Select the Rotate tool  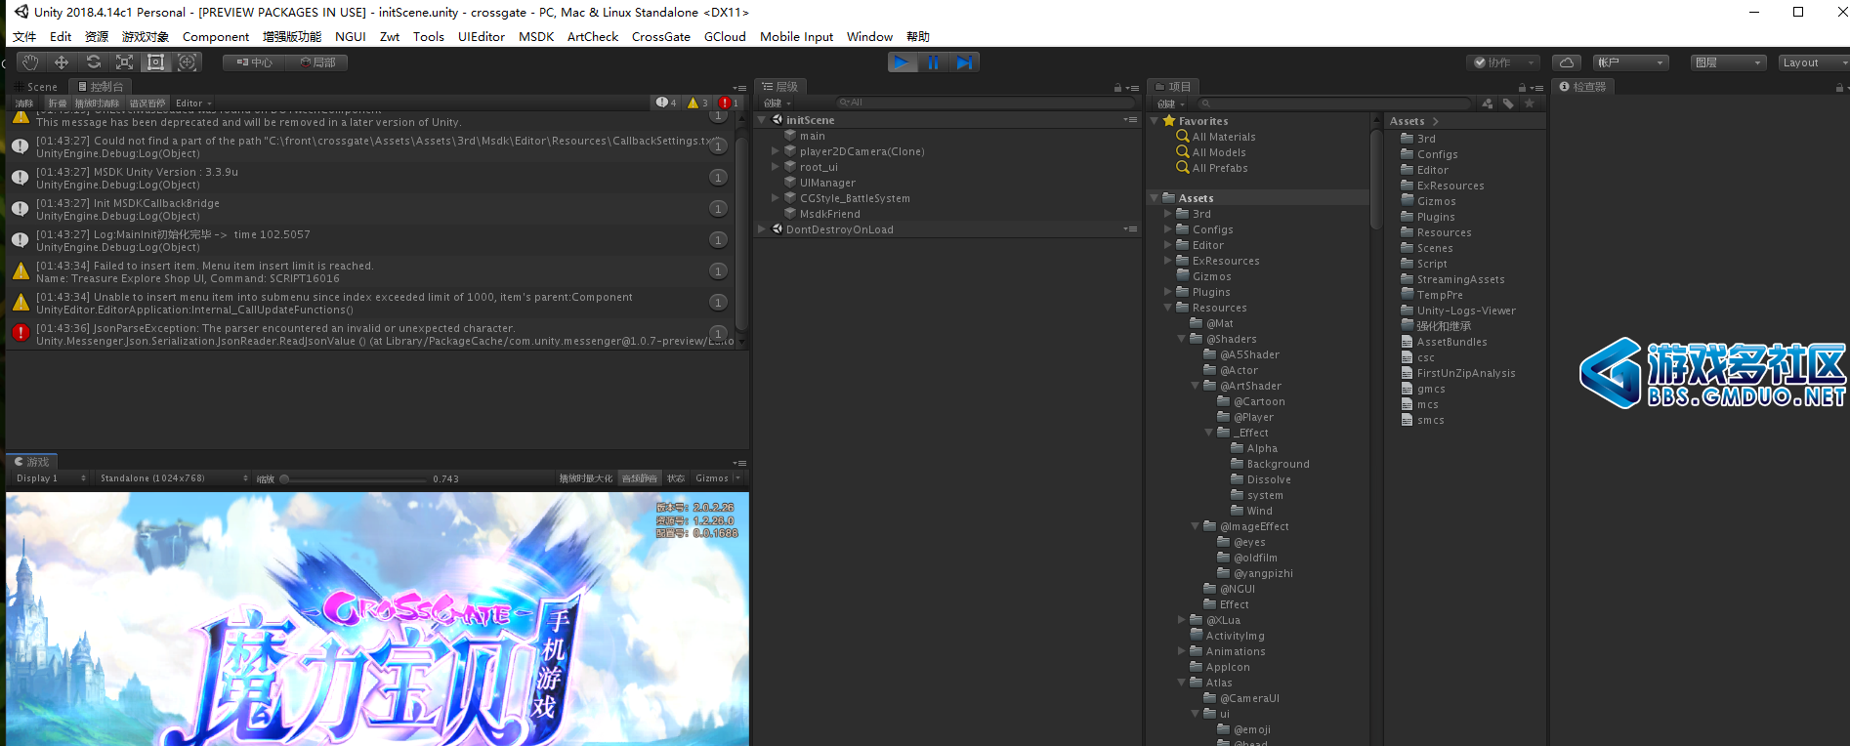tap(93, 62)
